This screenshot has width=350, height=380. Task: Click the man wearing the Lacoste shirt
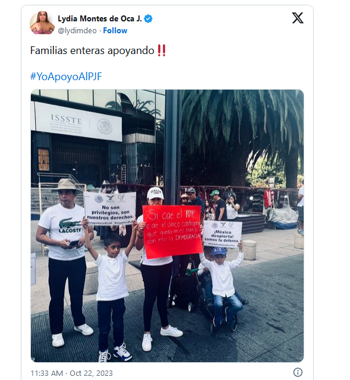click(65, 262)
